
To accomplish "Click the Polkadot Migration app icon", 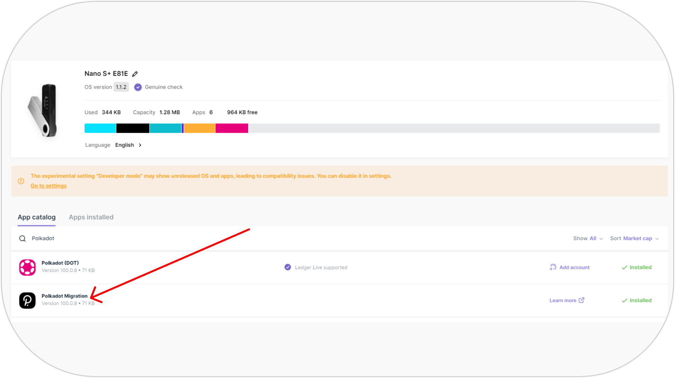I will click(27, 301).
